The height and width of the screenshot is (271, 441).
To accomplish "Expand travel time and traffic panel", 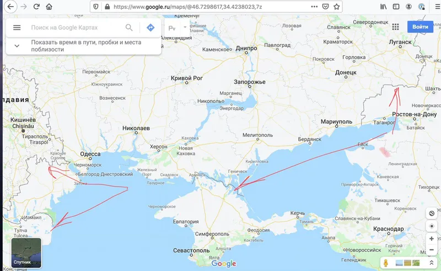I will click(17, 46).
